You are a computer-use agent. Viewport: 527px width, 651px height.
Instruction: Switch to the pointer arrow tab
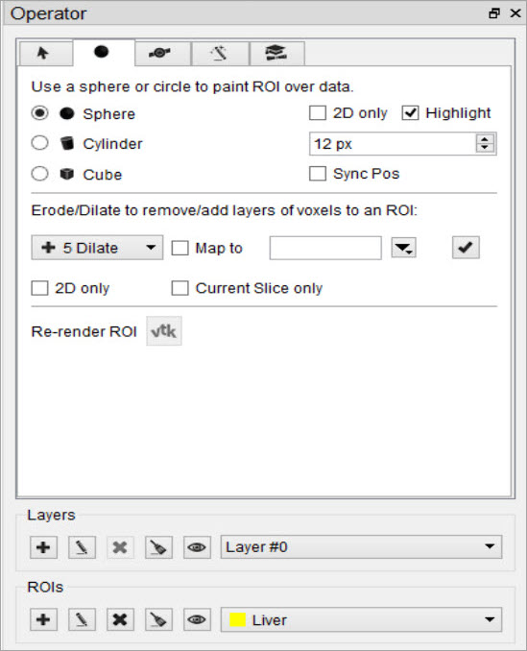pos(45,53)
